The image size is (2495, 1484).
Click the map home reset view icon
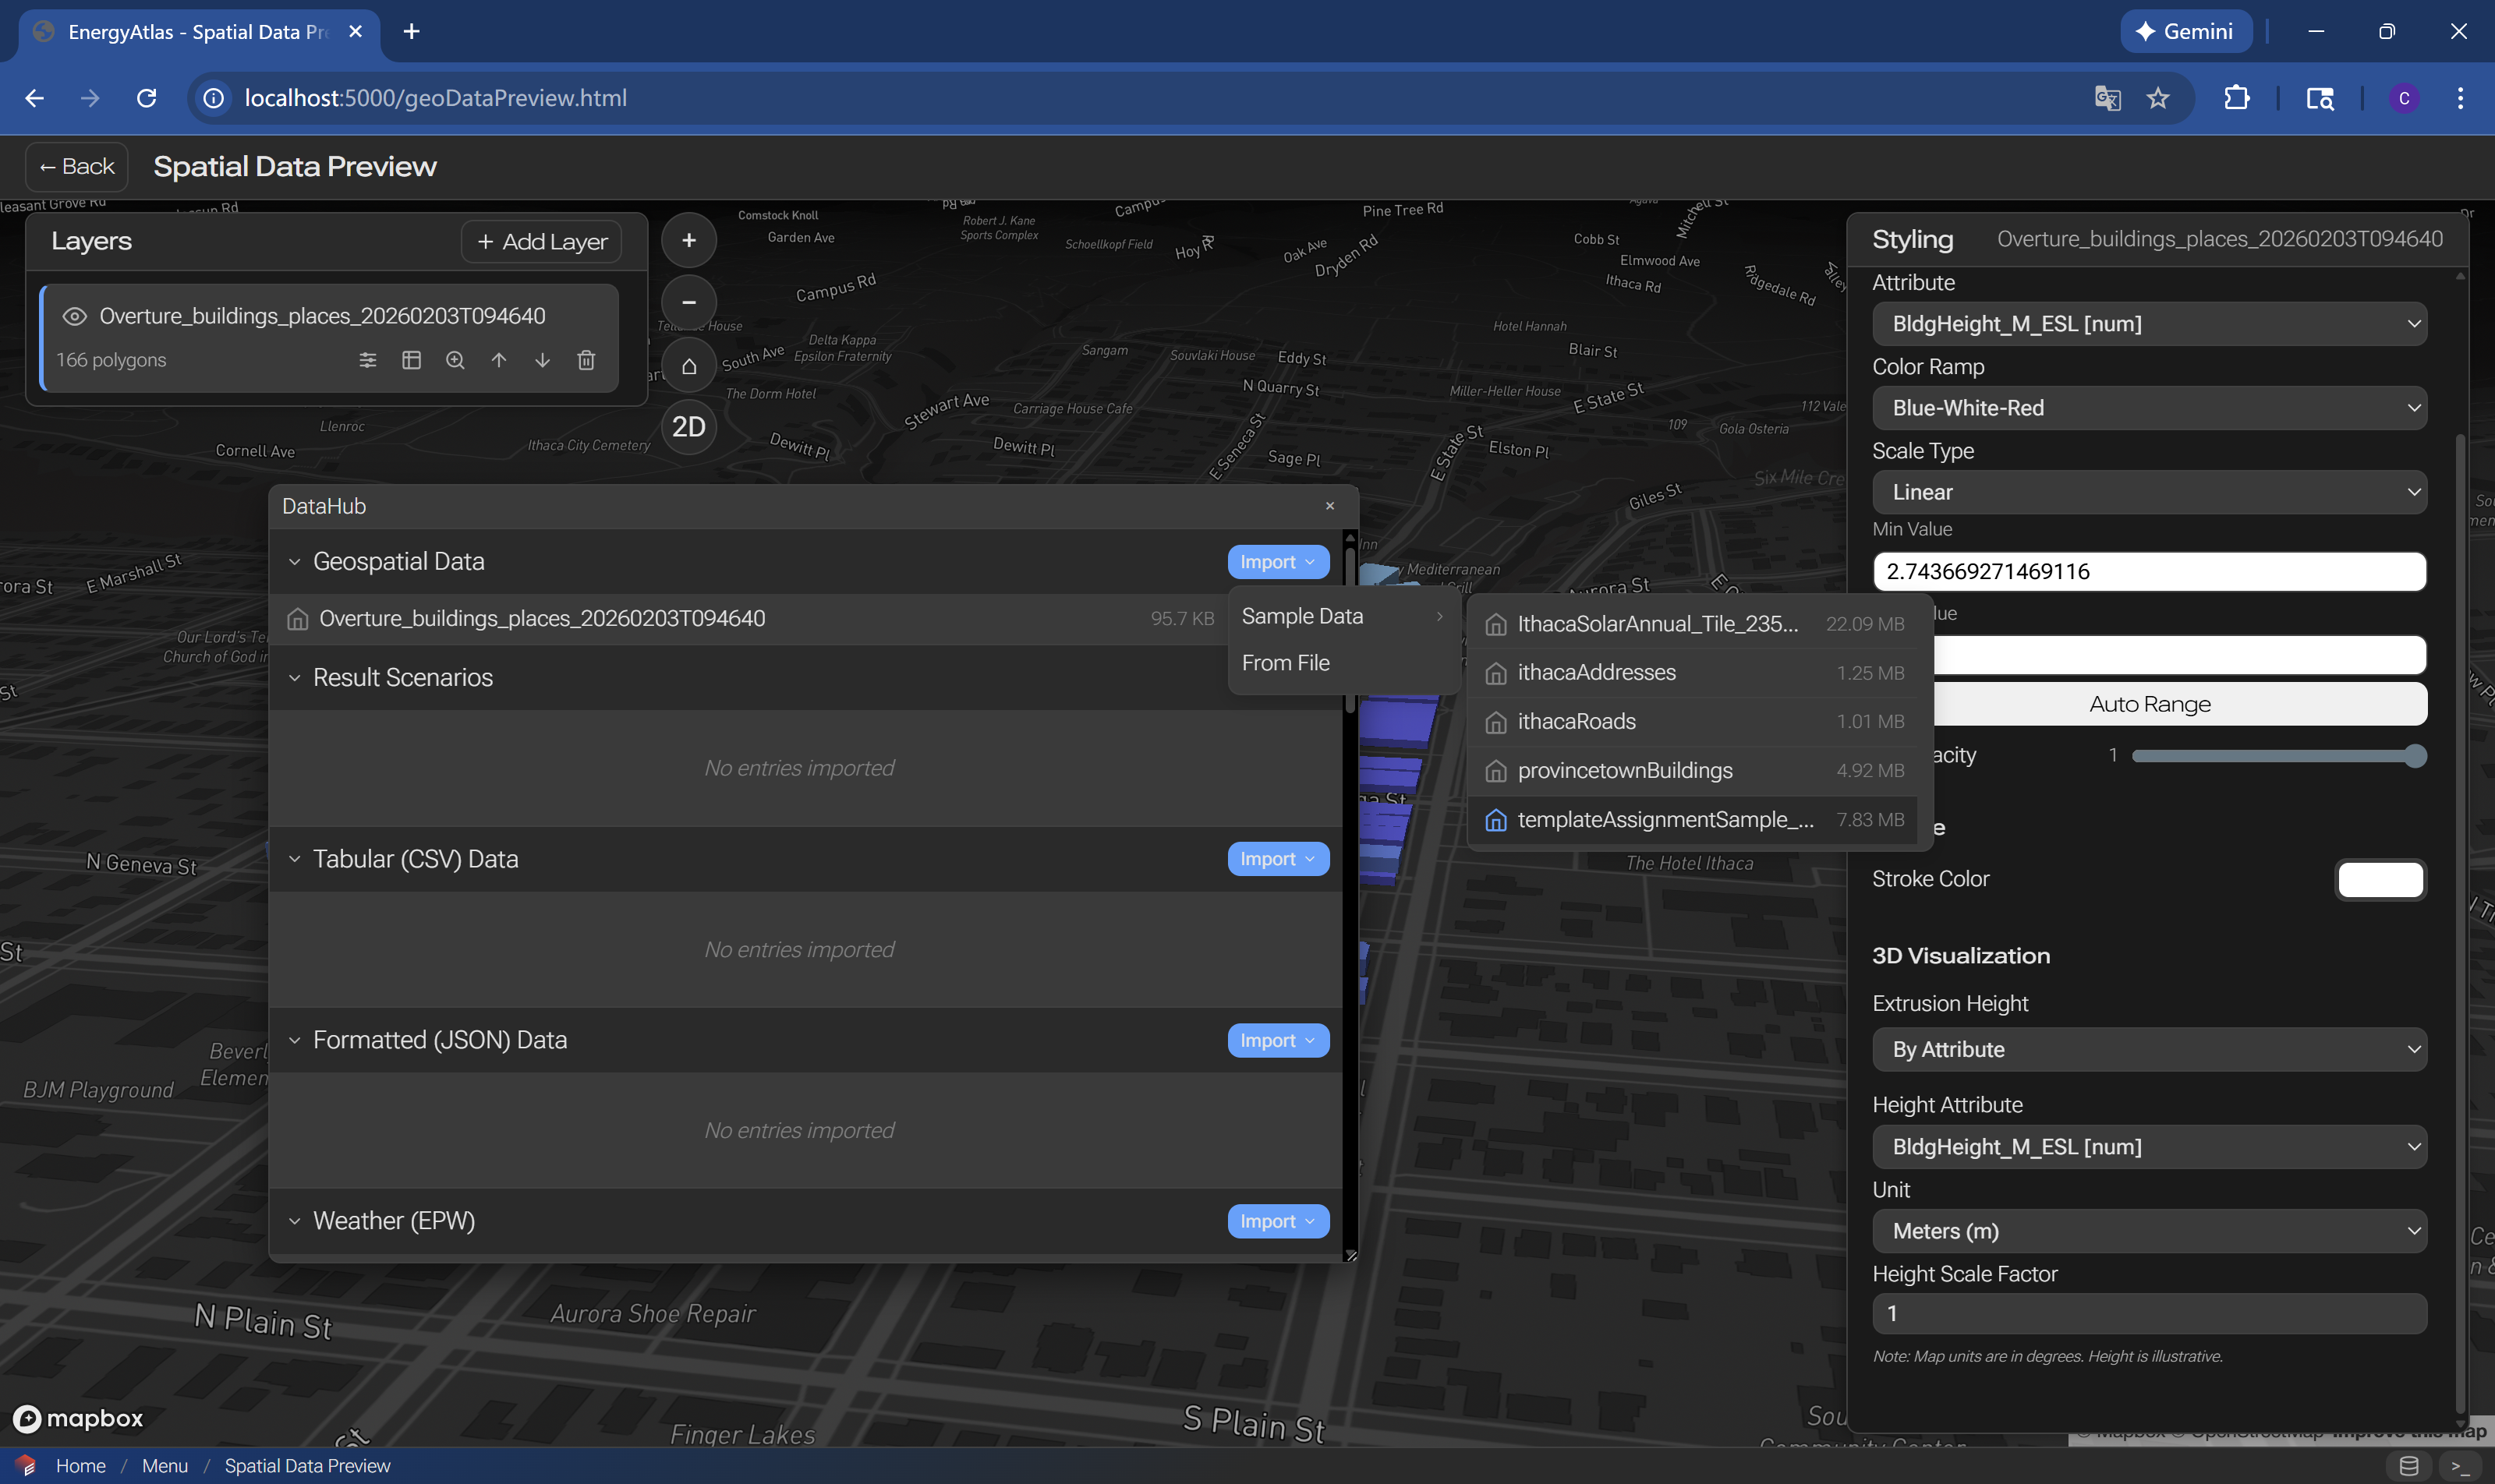[688, 365]
